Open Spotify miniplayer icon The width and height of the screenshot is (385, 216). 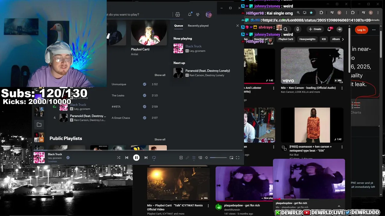click(231, 157)
